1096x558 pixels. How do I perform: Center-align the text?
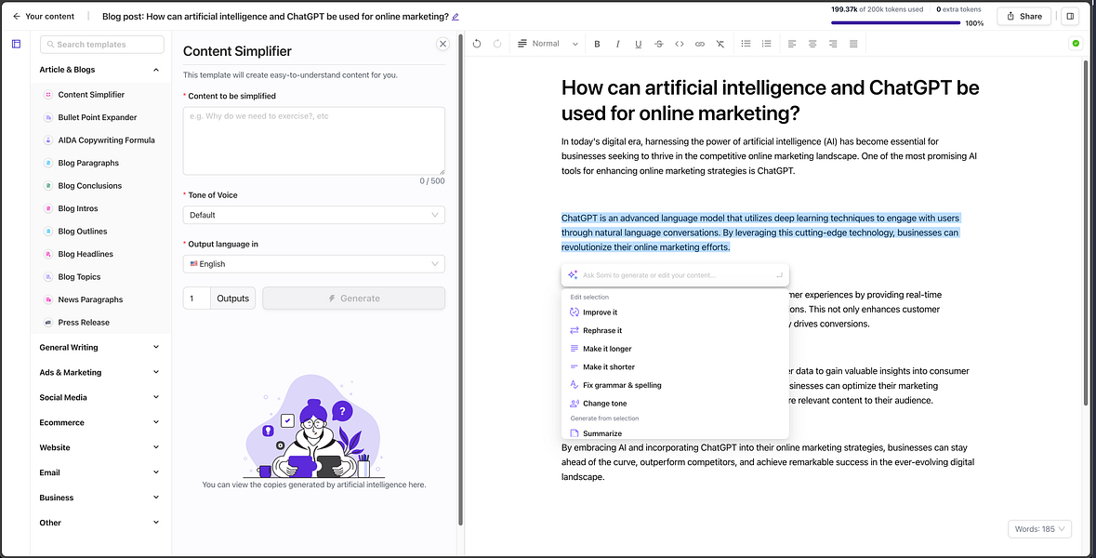pyautogui.click(x=812, y=44)
